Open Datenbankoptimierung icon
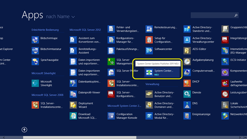Viewport: 247px width, 139px height. click(73, 83)
